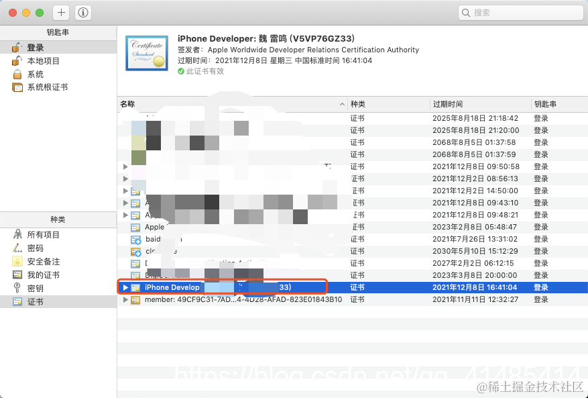Screen dimensions: 588x398
Task: Select the 证书 category
Action: tap(58, 302)
